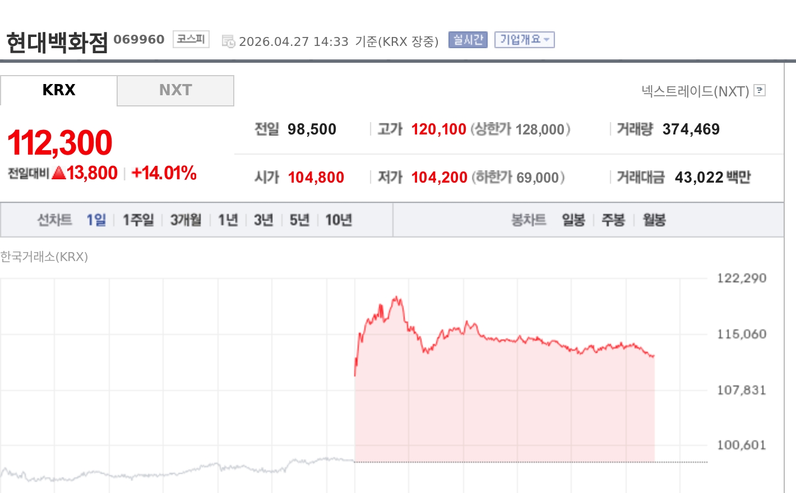Show the 1년 line chart
Image resolution: width=796 pixels, height=493 pixels.
pyautogui.click(x=228, y=220)
